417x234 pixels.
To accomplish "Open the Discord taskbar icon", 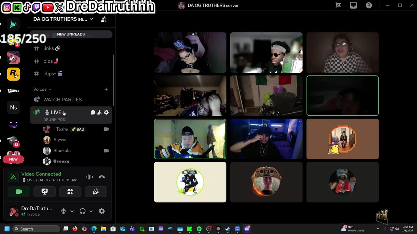I will click(247, 229).
